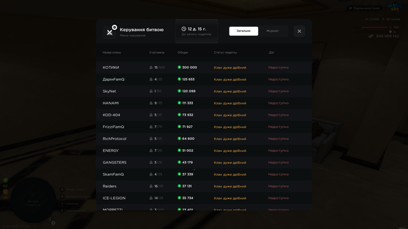This screenshot has width=408, height=229.
Task: Click the 35 734 treasury value
Action: coord(187,198)
